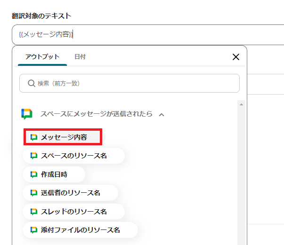
Task: Click Google Chat icon beside 添付ファイルのリソース名
Action: [34, 230]
